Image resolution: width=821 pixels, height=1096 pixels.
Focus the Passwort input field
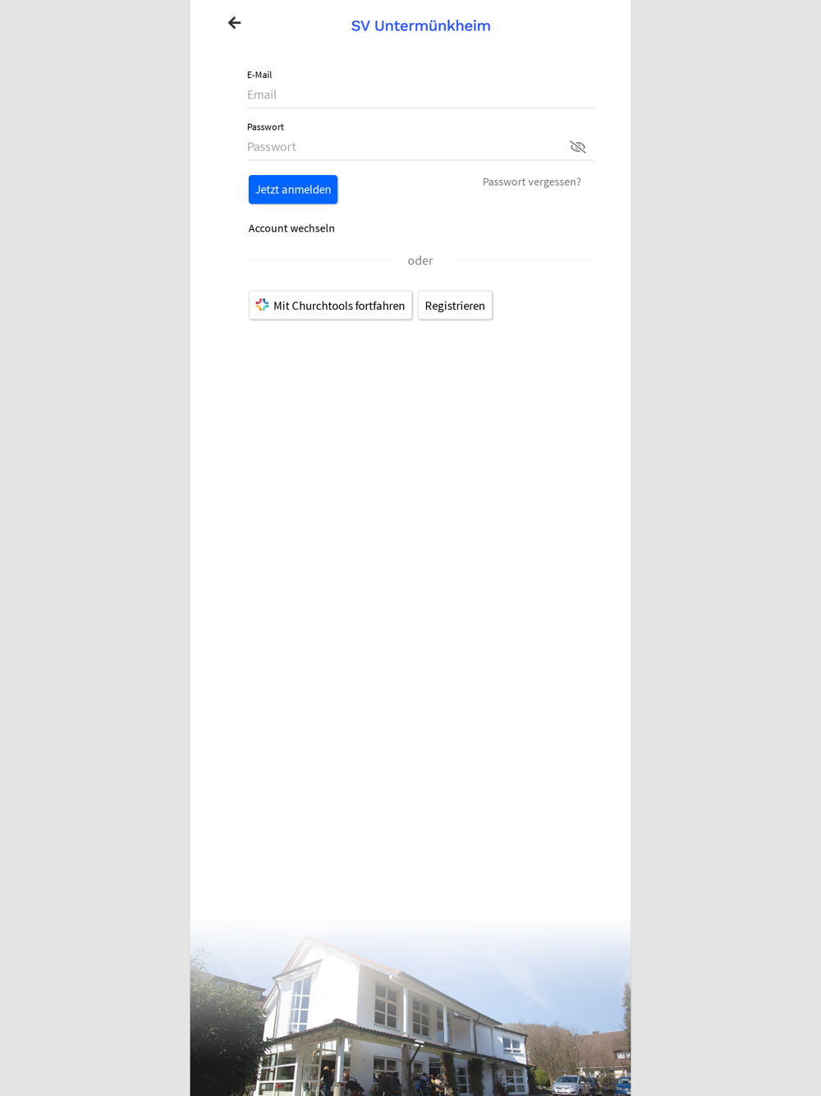pyautogui.click(x=406, y=147)
